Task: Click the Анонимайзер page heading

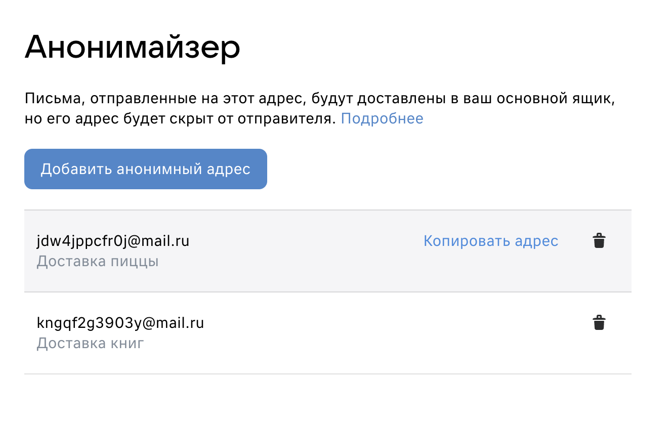Action: (x=132, y=48)
